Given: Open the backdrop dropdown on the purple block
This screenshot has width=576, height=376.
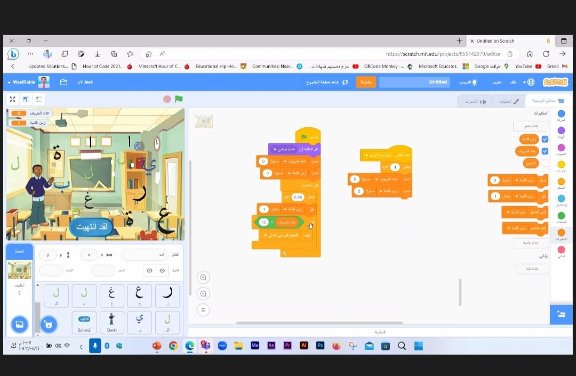Looking at the screenshot, I should 284,149.
